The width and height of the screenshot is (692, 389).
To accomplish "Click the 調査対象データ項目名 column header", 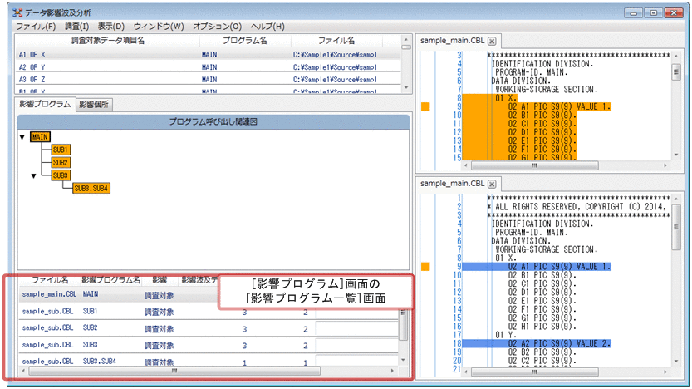I will (x=108, y=41).
